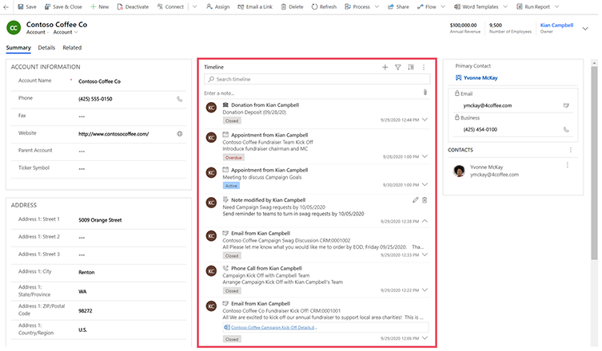Click the phone icon beside the account phone

point(179,99)
